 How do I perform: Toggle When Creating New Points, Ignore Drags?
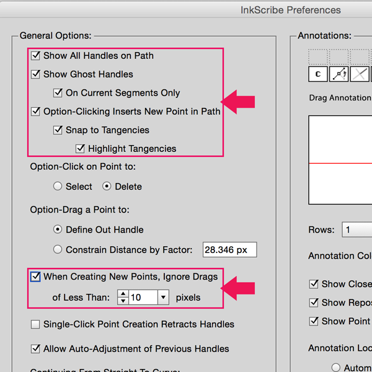pyautogui.click(x=35, y=277)
